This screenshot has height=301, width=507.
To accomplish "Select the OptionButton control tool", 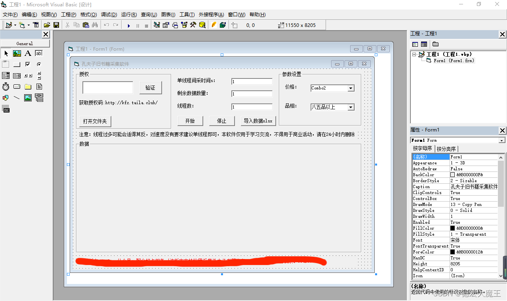I will coord(38,64).
